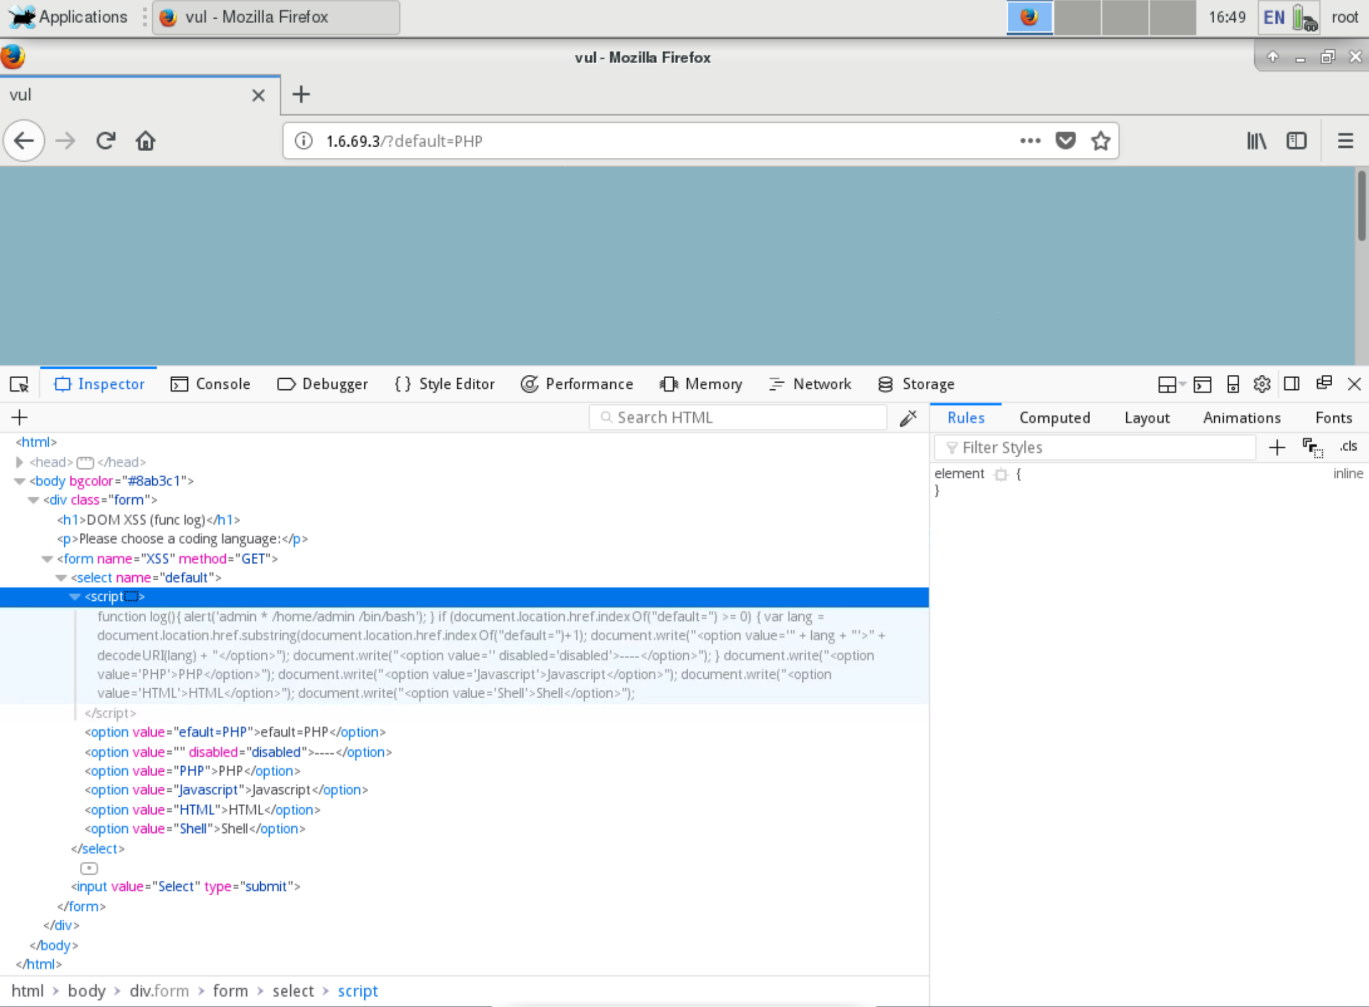Collapse the body bgcolor node
Image resolution: width=1369 pixels, height=1007 pixels.
click(x=19, y=481)
